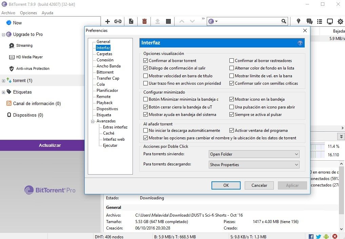Select Ancho Banda in preferences tree
345x239 pixels.
click(x=108, y=66)
